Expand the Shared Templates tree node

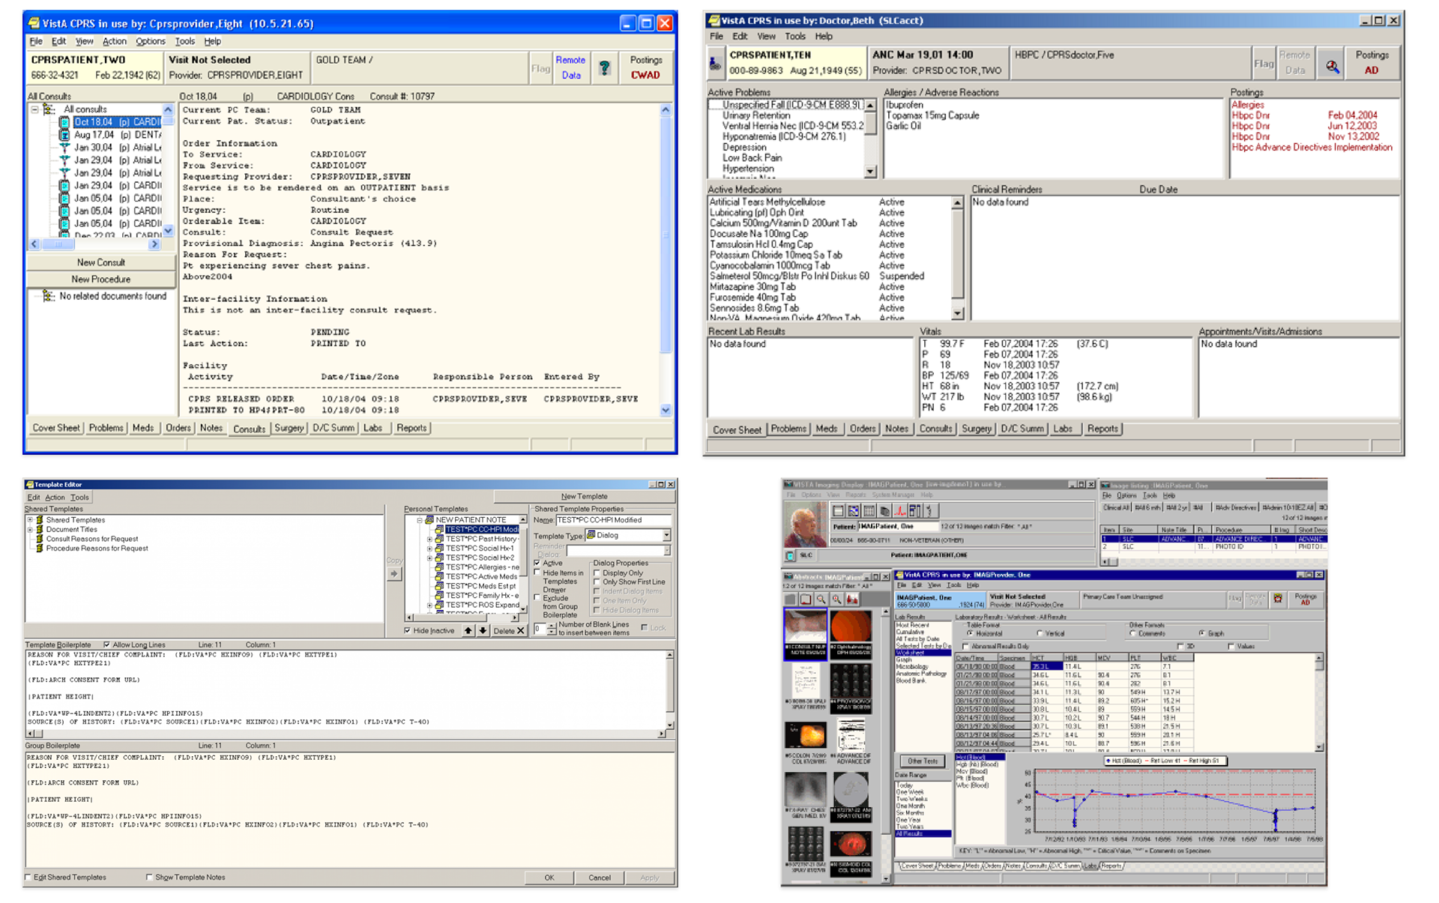[x=30, y=520]
